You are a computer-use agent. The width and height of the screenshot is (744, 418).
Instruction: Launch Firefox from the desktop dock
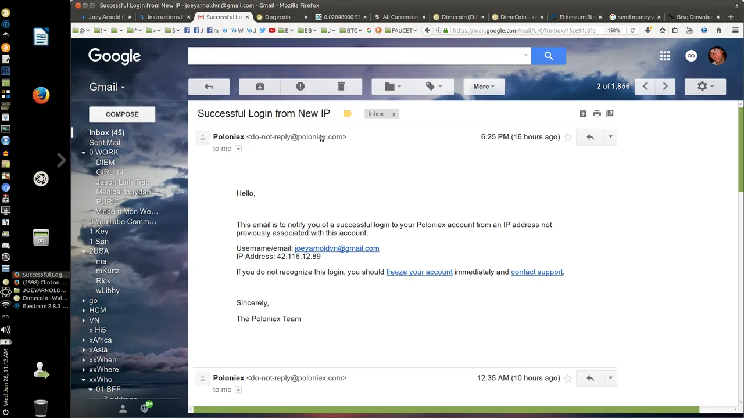tap(41, 95)
